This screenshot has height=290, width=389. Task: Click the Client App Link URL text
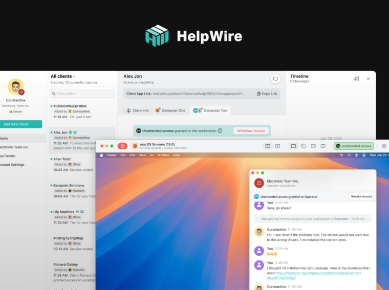pyautogui.click(x=199, y=94)
